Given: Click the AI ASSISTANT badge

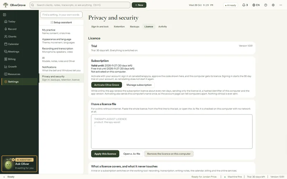Looking at the screenshot, I should [24, 160].
